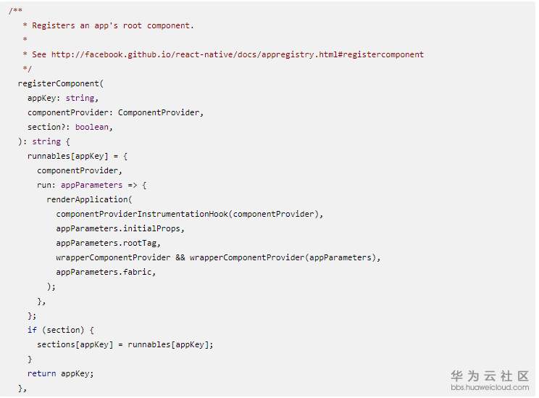Click the ComponentProvider type name
Image resolution: width=539 pixels, height=398 pixels.
pyautogui.click(x=159, y=112)
